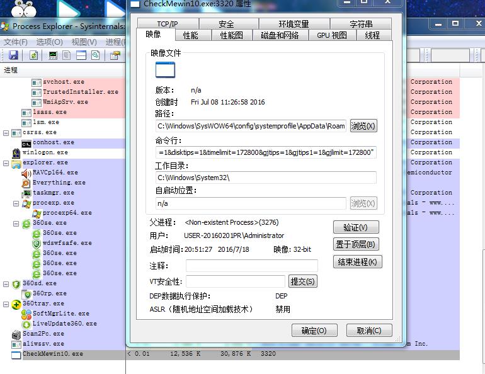The height and width of the screenshot is (374, 485).
Task: Select the aliwssv.exe icon
Action: tap(16, 344)
